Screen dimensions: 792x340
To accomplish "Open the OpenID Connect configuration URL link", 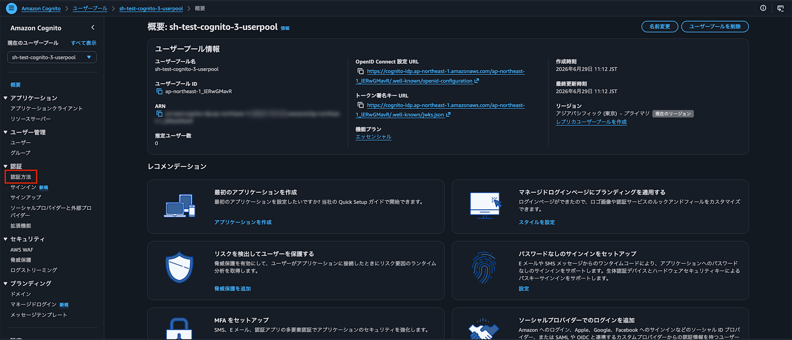I will pyautogui.click(x=440, y=76).
